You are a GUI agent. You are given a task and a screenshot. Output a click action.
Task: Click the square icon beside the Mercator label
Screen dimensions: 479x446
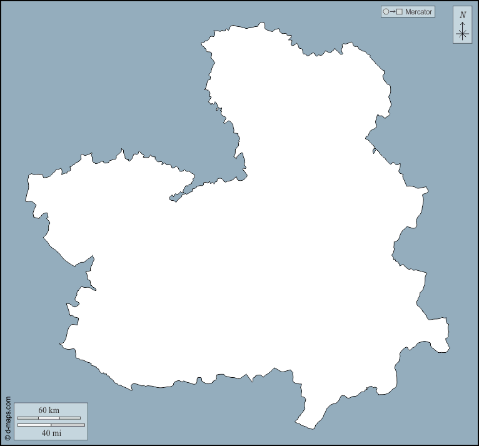pos(400,12)
